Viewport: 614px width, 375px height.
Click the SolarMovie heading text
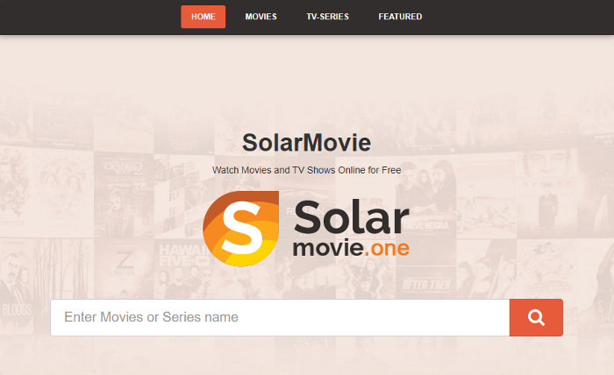coord(307,142)
